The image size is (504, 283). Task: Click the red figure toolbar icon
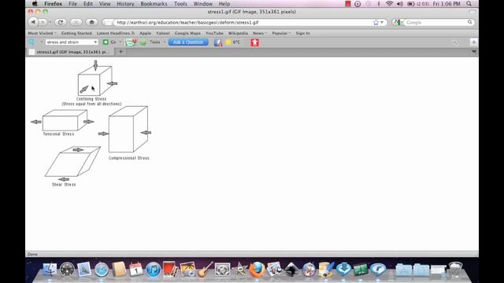[254, 42]
